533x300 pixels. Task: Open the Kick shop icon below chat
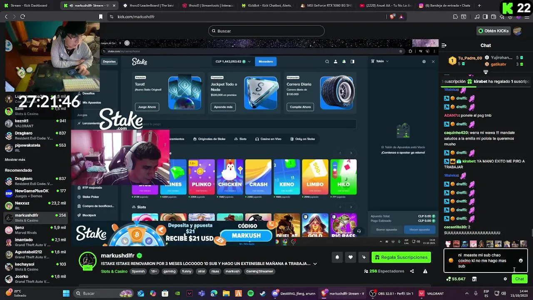click(474, 279)
